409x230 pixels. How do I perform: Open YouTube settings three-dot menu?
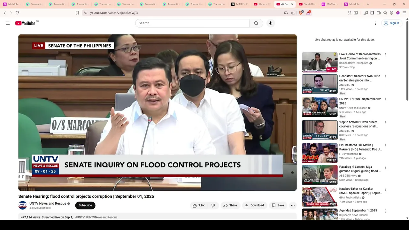click(x=375, y=23)
